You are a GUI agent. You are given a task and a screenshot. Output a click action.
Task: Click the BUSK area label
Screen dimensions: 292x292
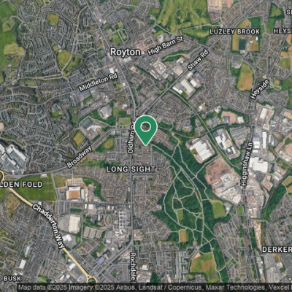point(12,279)
